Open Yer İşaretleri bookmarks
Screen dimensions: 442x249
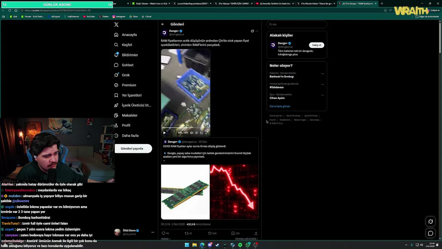point(128,95)
